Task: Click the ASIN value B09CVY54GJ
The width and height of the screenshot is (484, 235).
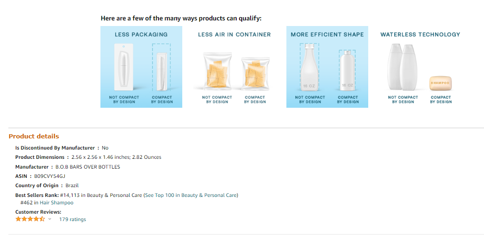Action: click(x=50, y=176)
